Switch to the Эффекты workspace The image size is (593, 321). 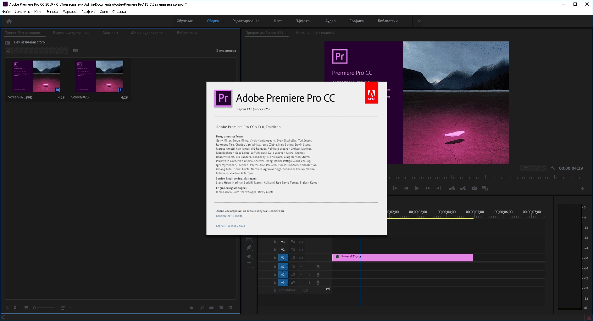[303, 21]
